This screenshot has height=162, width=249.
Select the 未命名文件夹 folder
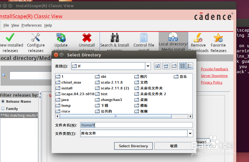pyautogui.click(x=149, y=88)
